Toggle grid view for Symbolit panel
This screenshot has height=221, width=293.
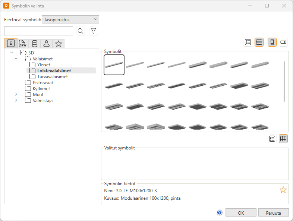coord(259,42)
